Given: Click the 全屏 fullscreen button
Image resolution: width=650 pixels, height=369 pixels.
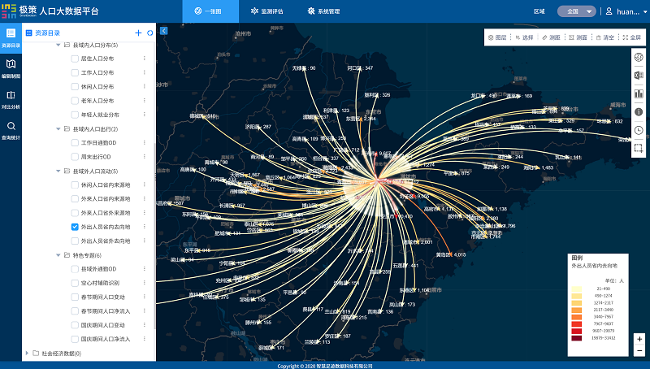Looking at the screenshot, I should 631,37.
